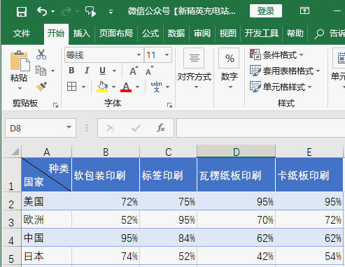Switch to the 视图 tab
345x267 pixels.
227,34
